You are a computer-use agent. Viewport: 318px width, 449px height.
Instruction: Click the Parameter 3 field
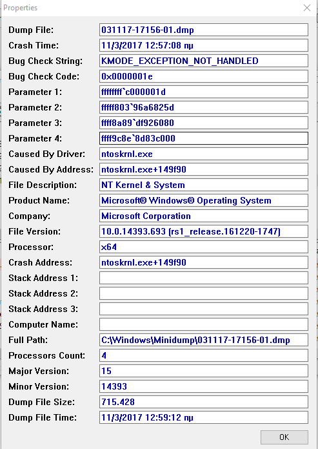pyautogui.click(x=204, y=123)
